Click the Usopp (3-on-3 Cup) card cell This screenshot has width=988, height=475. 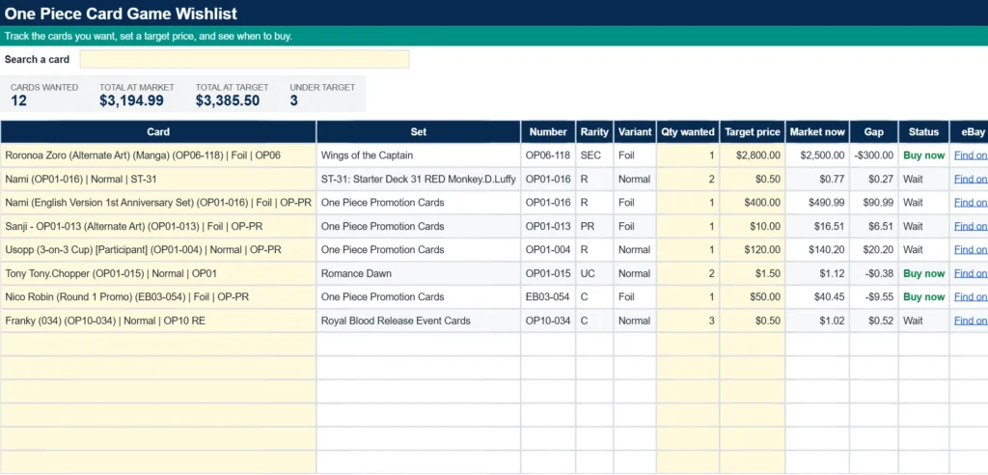tap(158, 250)
